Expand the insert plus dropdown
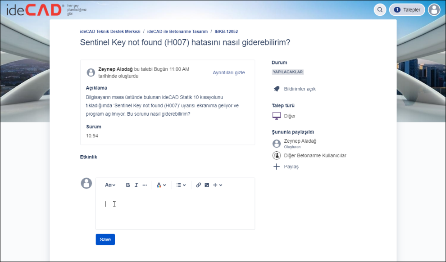Image resolution: width=446 pixels, height=262 pixels. pyautogui.click(x=218, y=185)
